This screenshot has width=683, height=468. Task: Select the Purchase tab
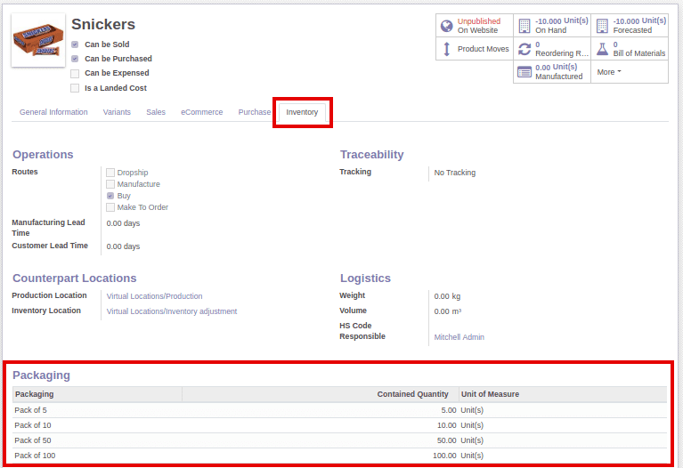tap(255, 112)
